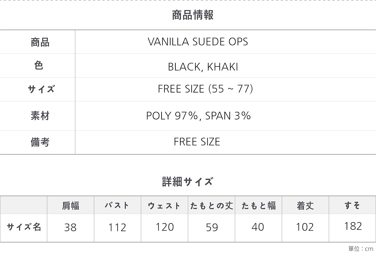Click the サイズ row label

[x=41, y=89]
